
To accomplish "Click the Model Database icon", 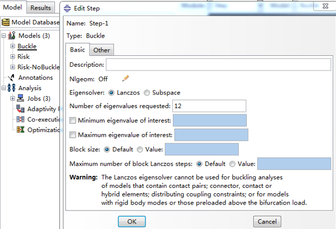I will [6, 22].
